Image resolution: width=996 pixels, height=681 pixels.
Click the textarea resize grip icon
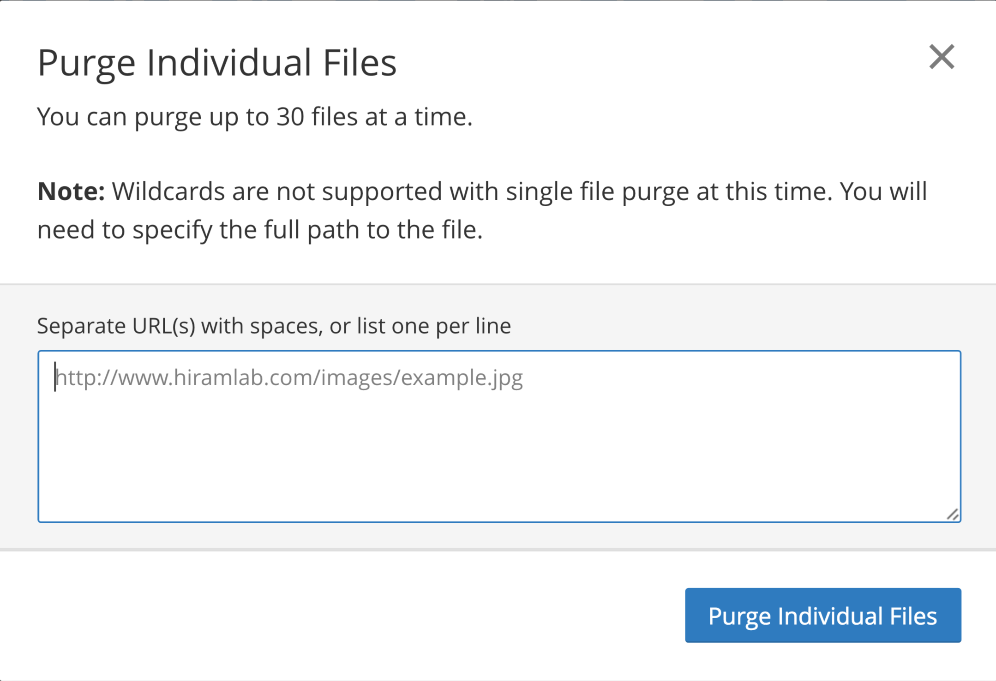click(953, 514)
